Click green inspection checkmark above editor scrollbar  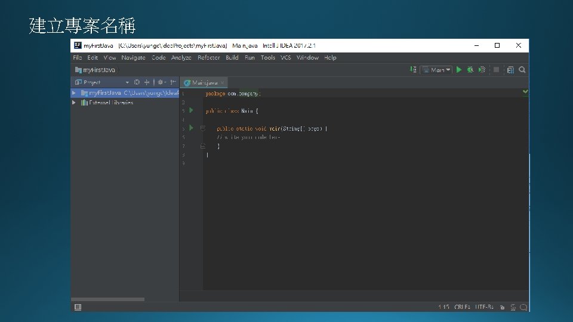[x=525, y=92]
